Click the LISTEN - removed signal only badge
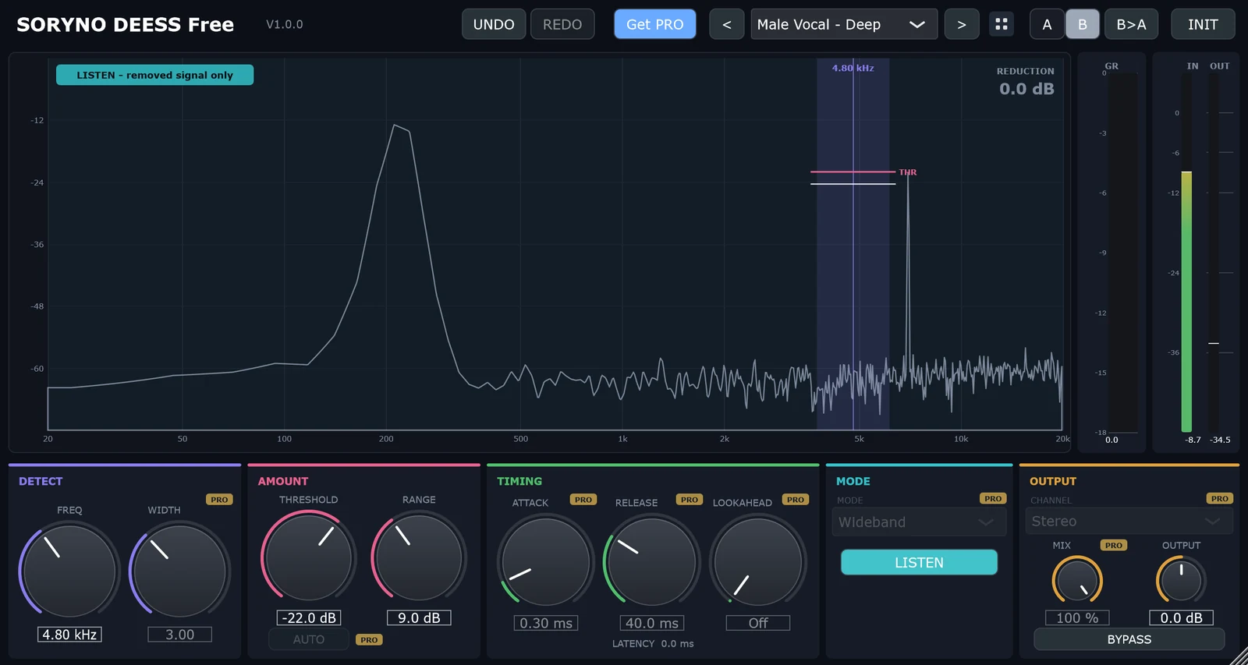 tap(154, 75)
